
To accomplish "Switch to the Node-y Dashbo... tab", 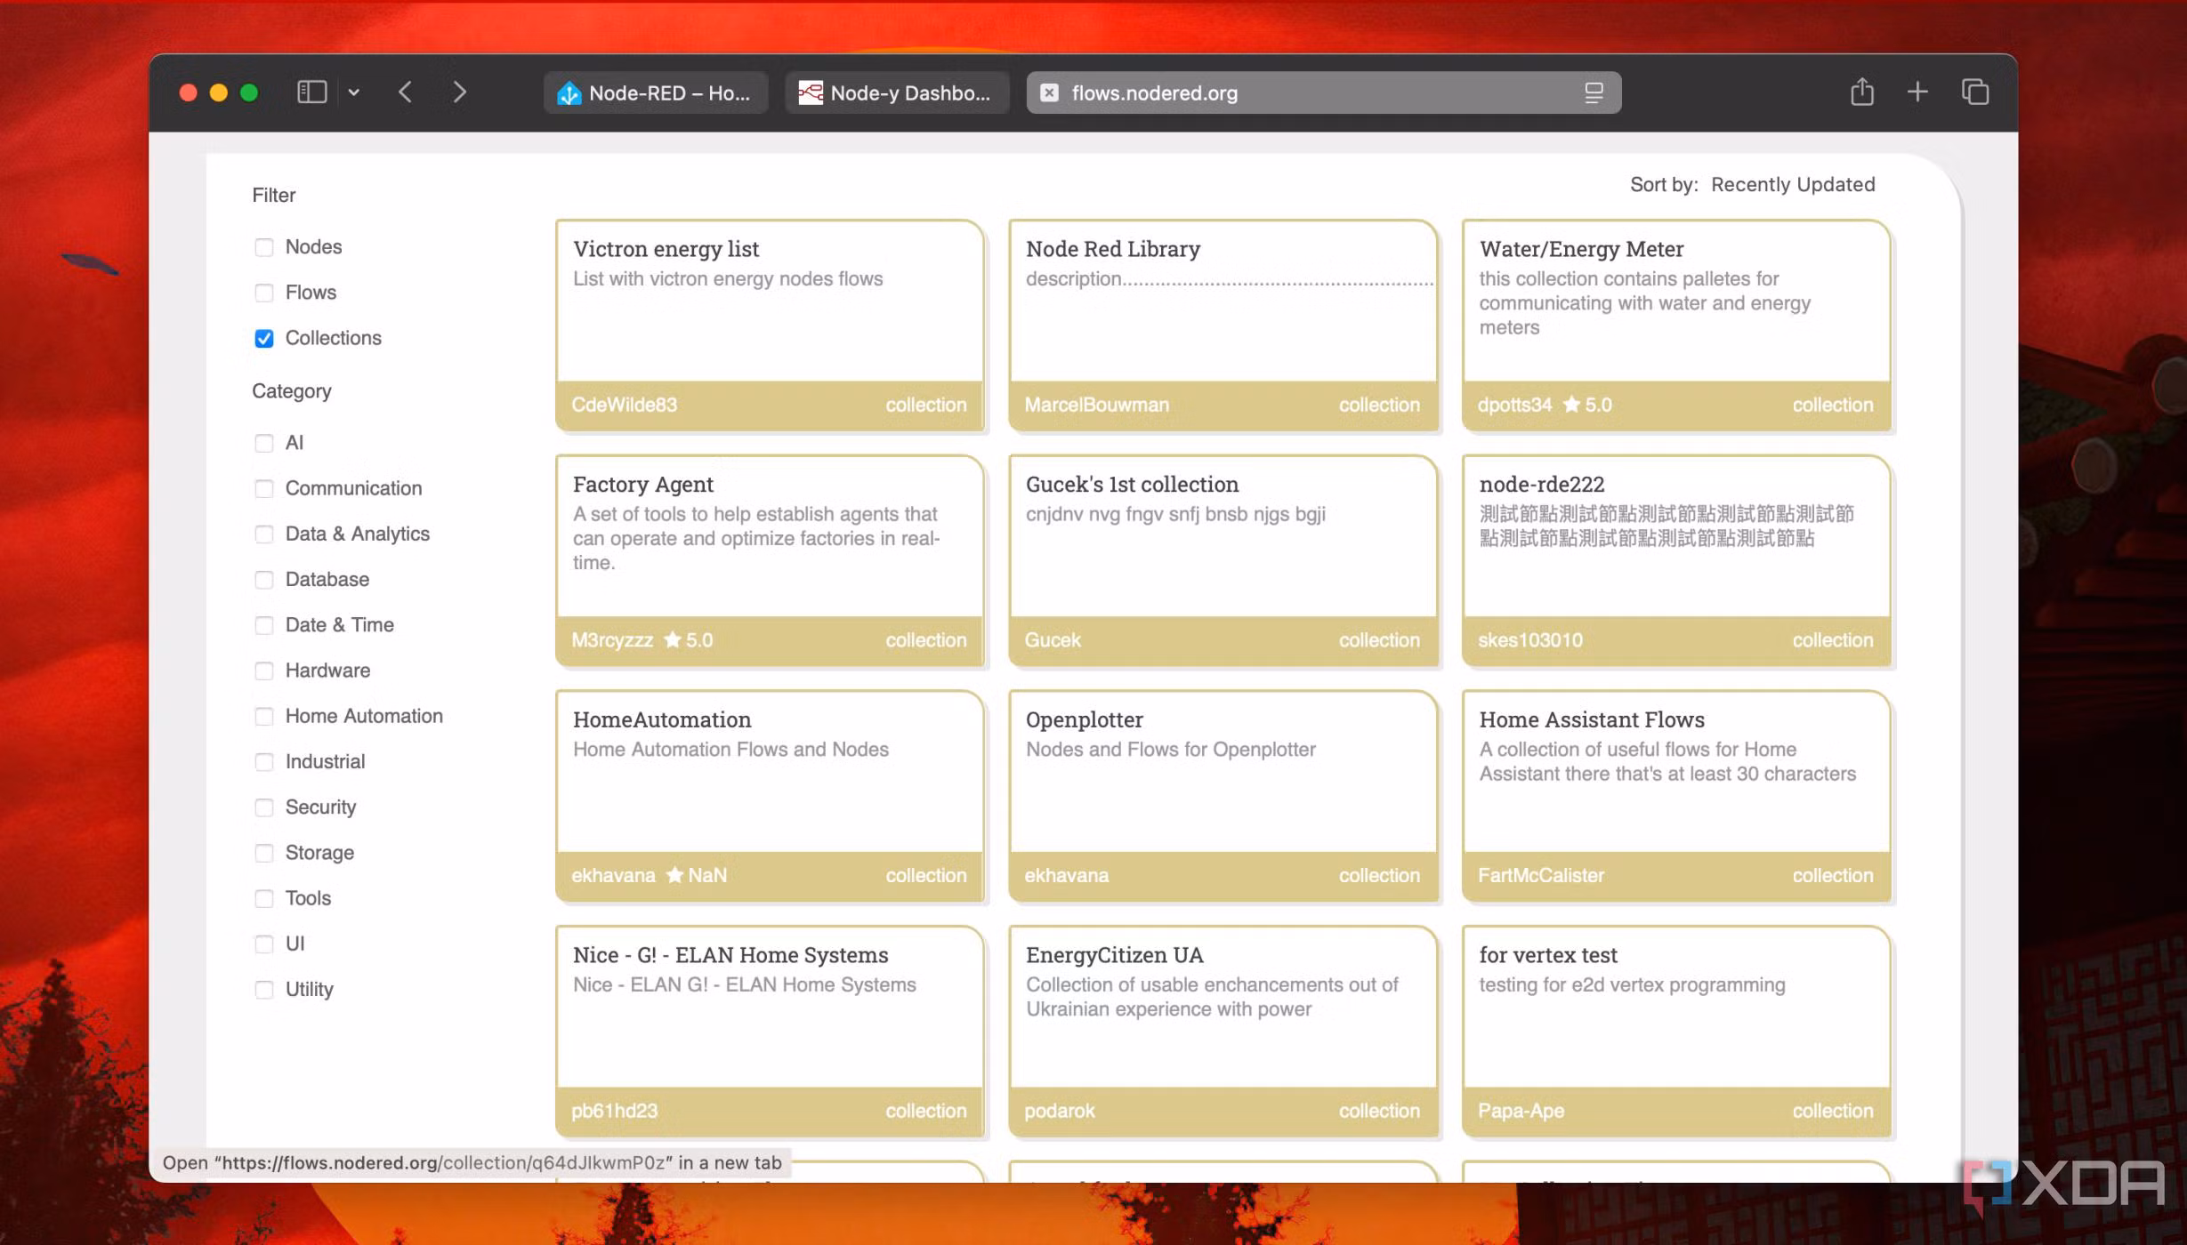I will tap(897, 92).
